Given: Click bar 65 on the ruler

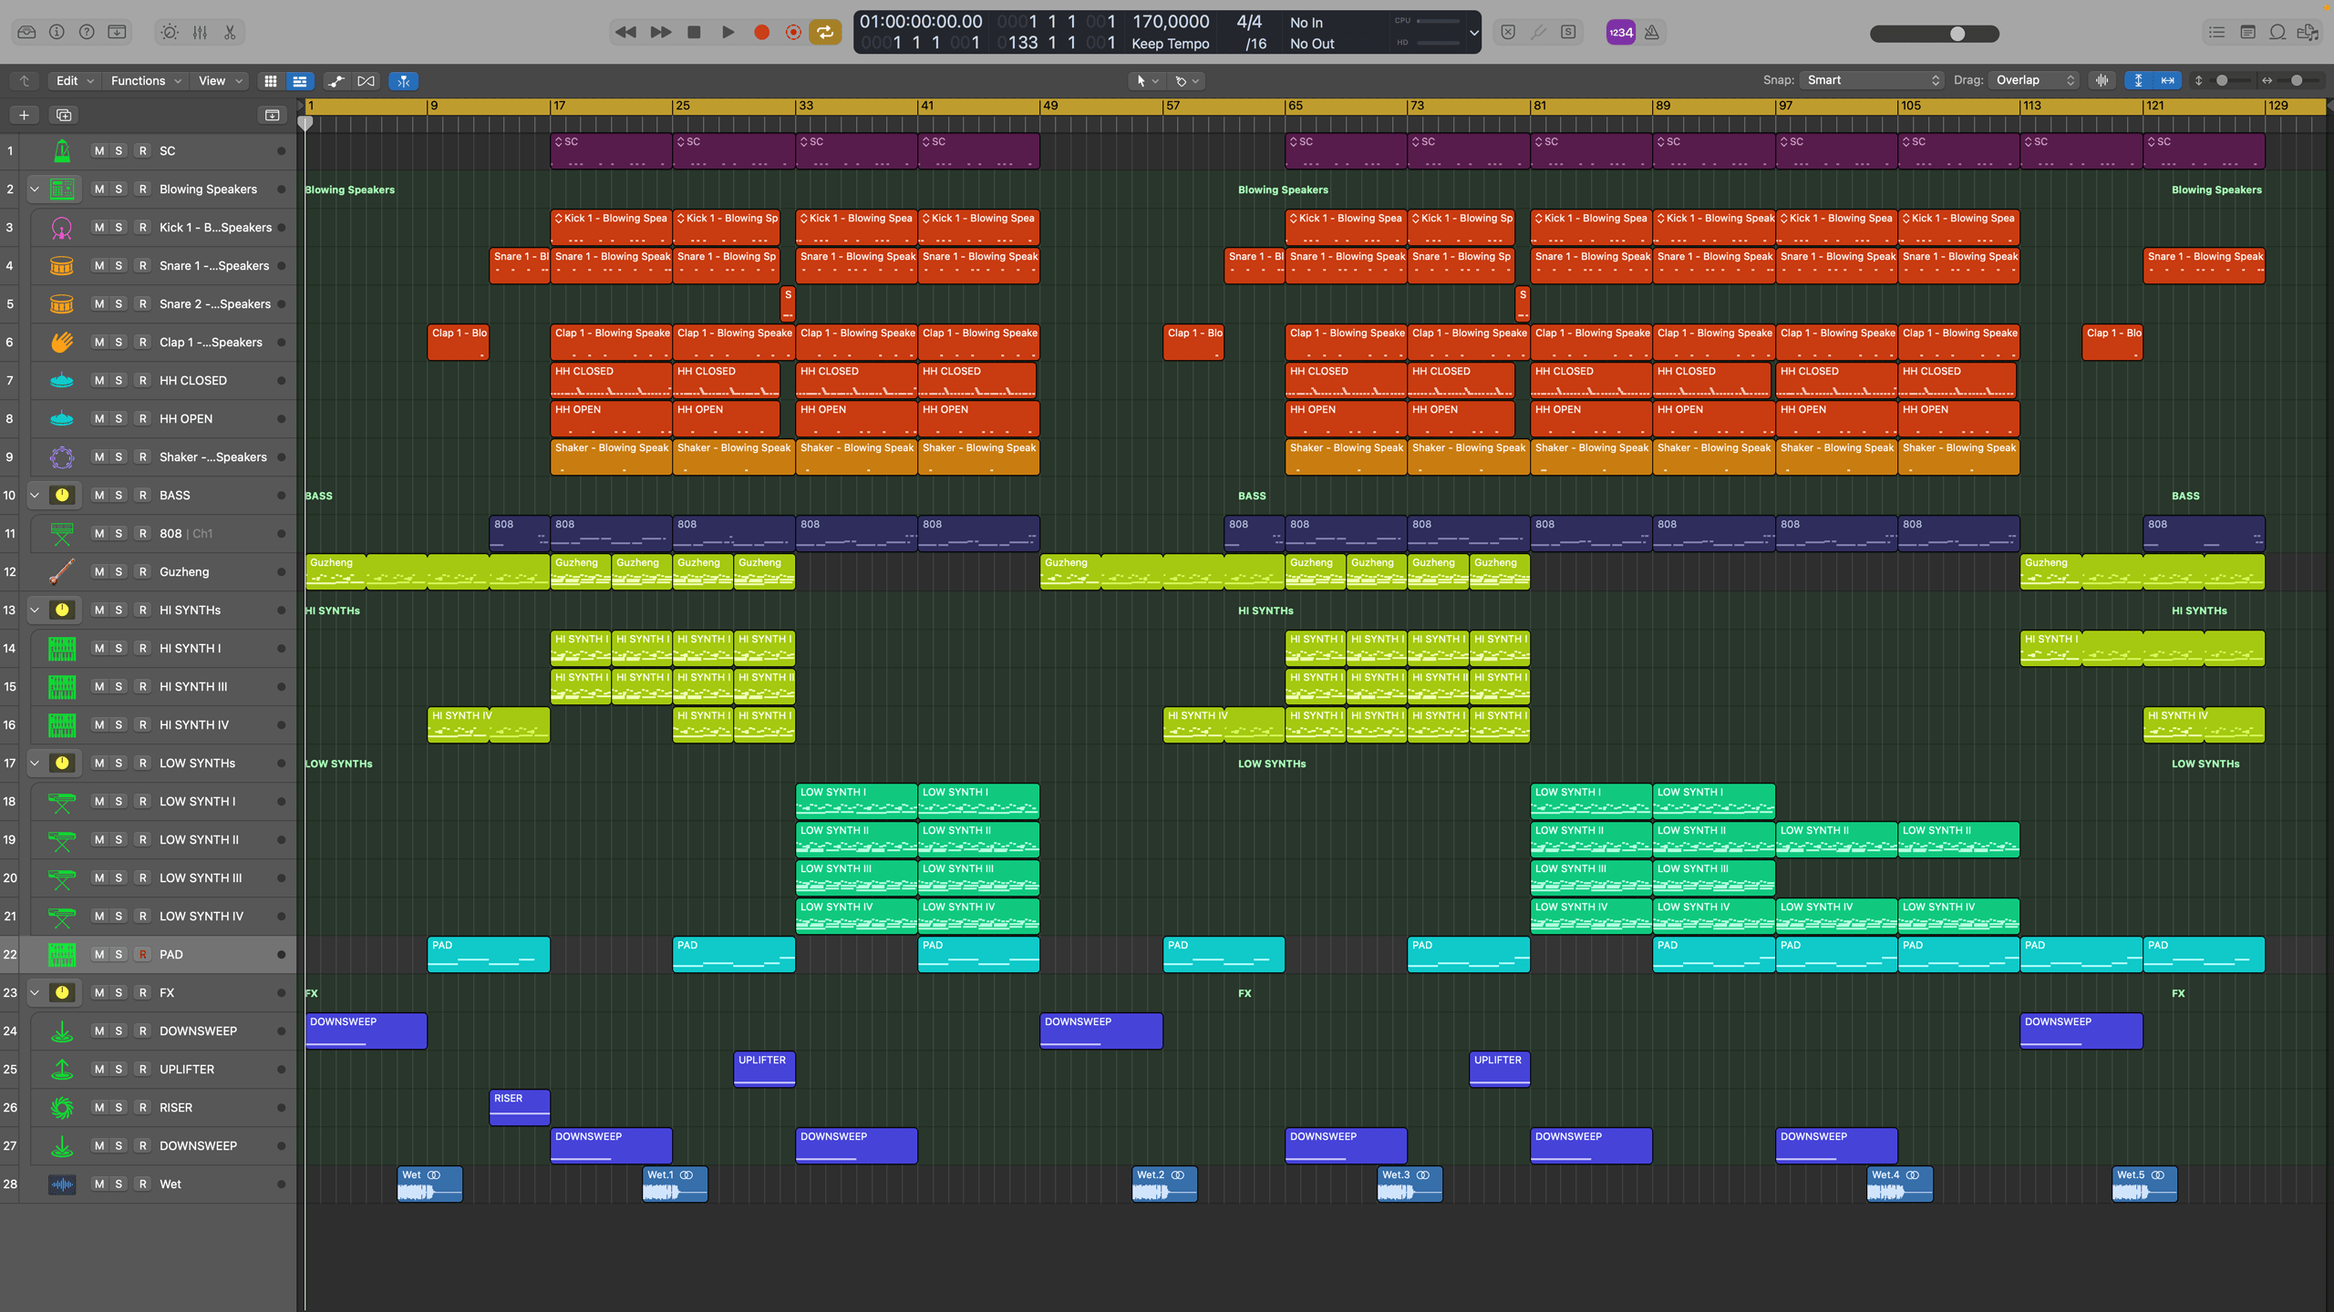Looking at the screenshot, I should coord(1295,106).
